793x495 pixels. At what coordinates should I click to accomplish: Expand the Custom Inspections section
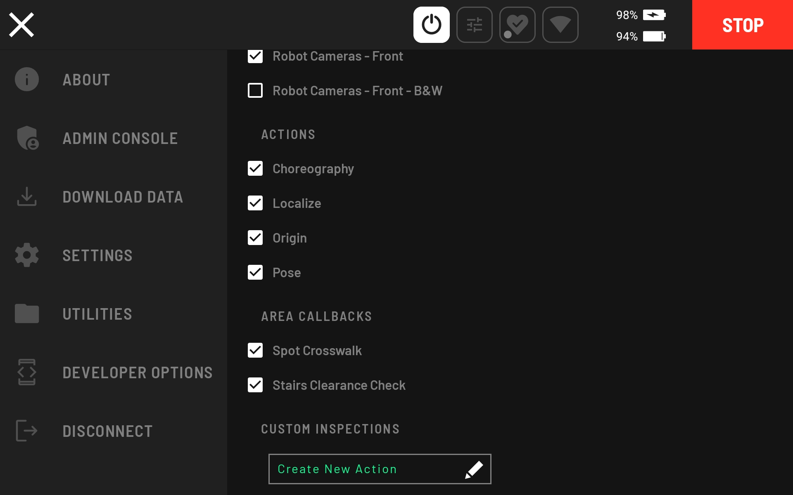point(330,428)
